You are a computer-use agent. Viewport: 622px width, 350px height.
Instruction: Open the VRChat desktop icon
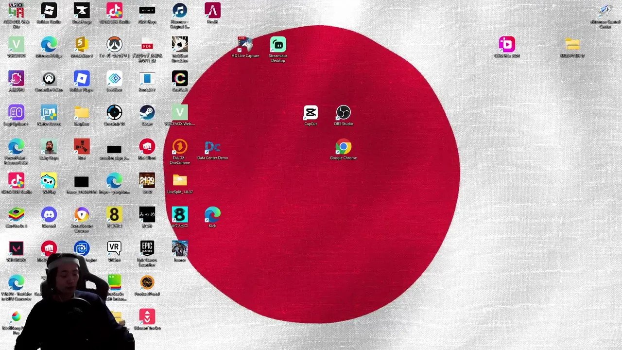pyautogui.click(x=114, y=249)
